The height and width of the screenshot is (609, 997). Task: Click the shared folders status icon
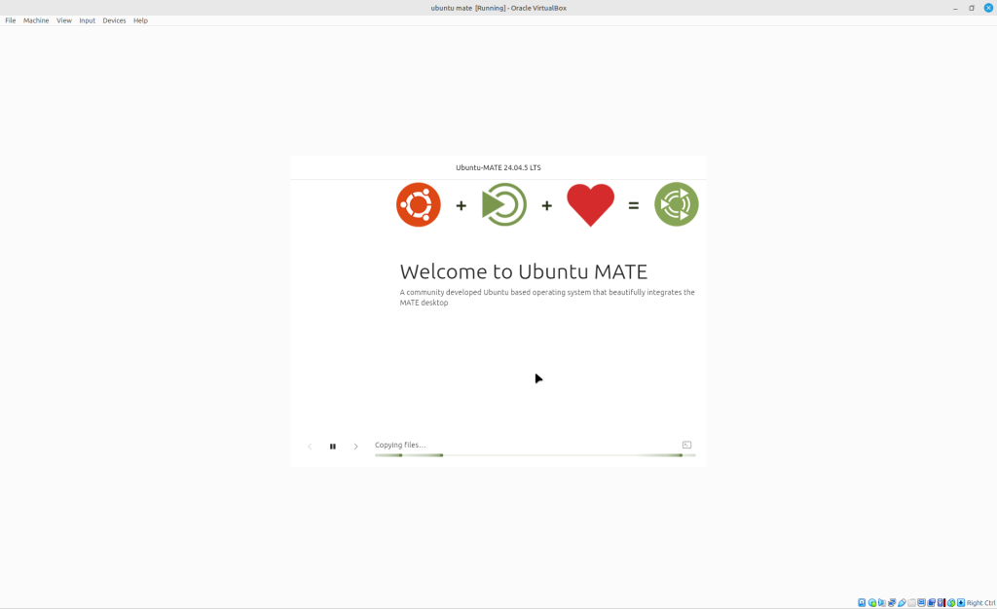click(911, 602)
